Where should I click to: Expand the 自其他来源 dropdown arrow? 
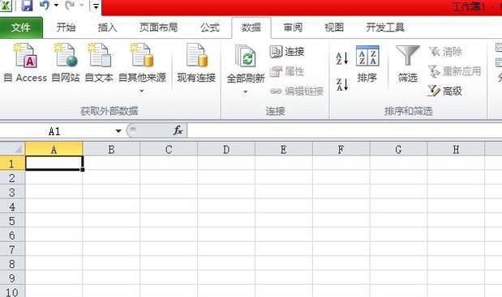[x=141, y=91]
